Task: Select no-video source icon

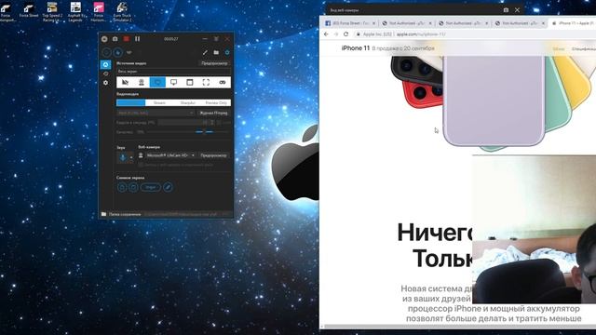Action: [125, 82]
